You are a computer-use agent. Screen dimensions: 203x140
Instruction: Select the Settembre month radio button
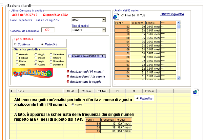51,54
